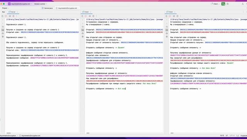Image resolution: width=247 pixels, height=139 pixels.
Task: Toggle scroll to end in the Server console
Action: [x=3, y=30]
